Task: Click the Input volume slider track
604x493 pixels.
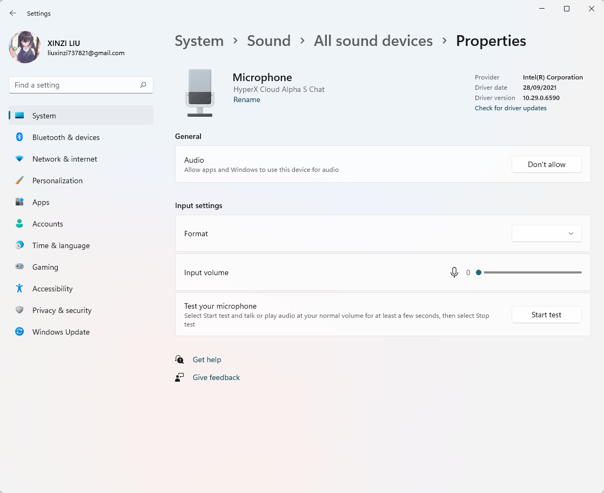Action: pos(532,272)
